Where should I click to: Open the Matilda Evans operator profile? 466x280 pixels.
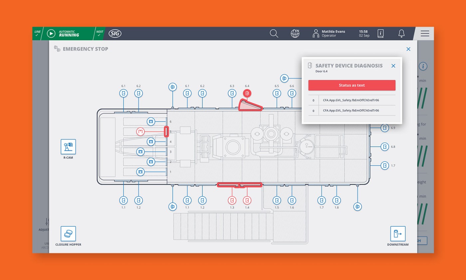(329, 33)
